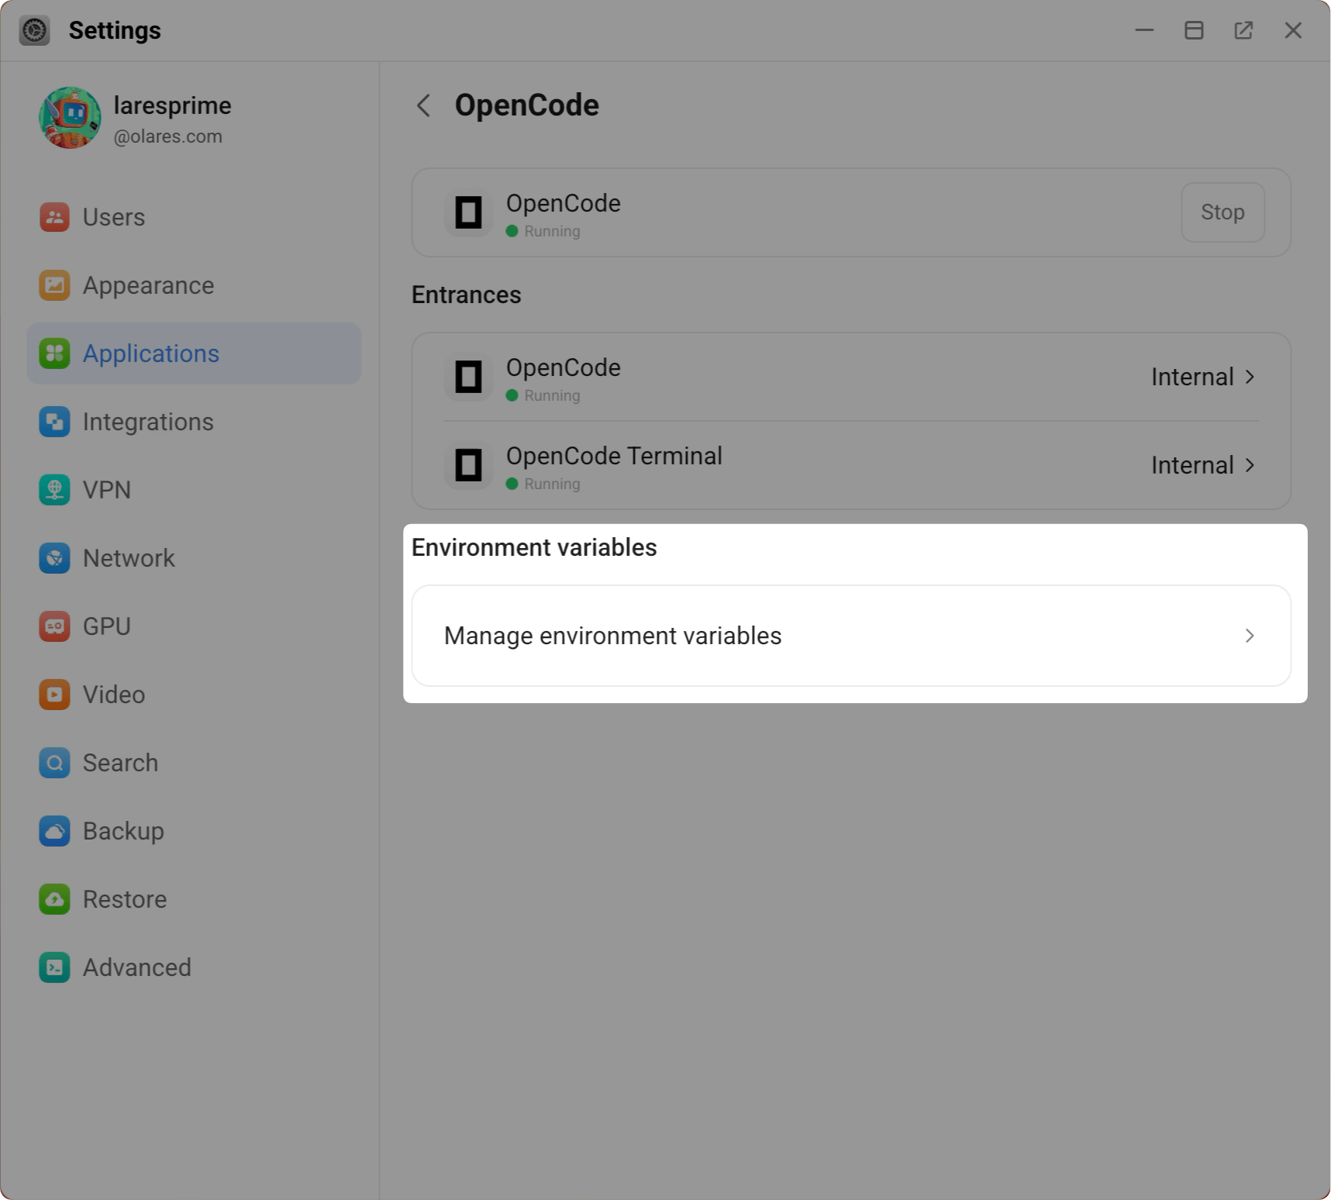Go back using the back arrow
Viewport: 1331px width, 1200px height.
(x=423, y=105)
